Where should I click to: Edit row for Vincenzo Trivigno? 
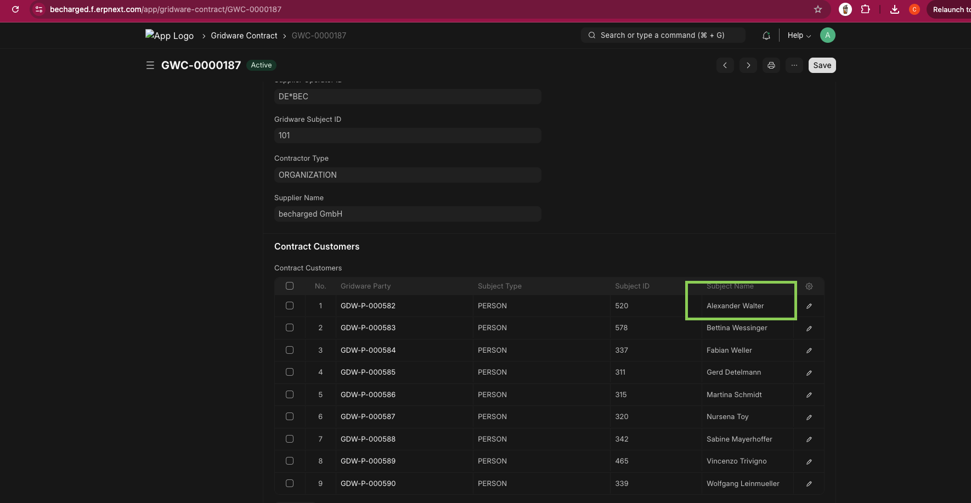tap(809, 462)
